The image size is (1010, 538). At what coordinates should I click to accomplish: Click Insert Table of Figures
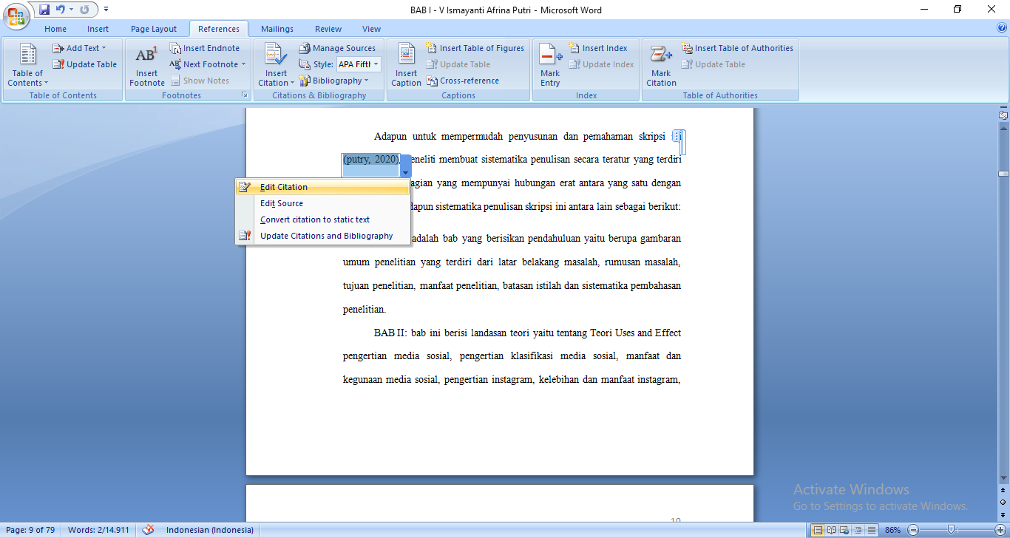point(475,48)
